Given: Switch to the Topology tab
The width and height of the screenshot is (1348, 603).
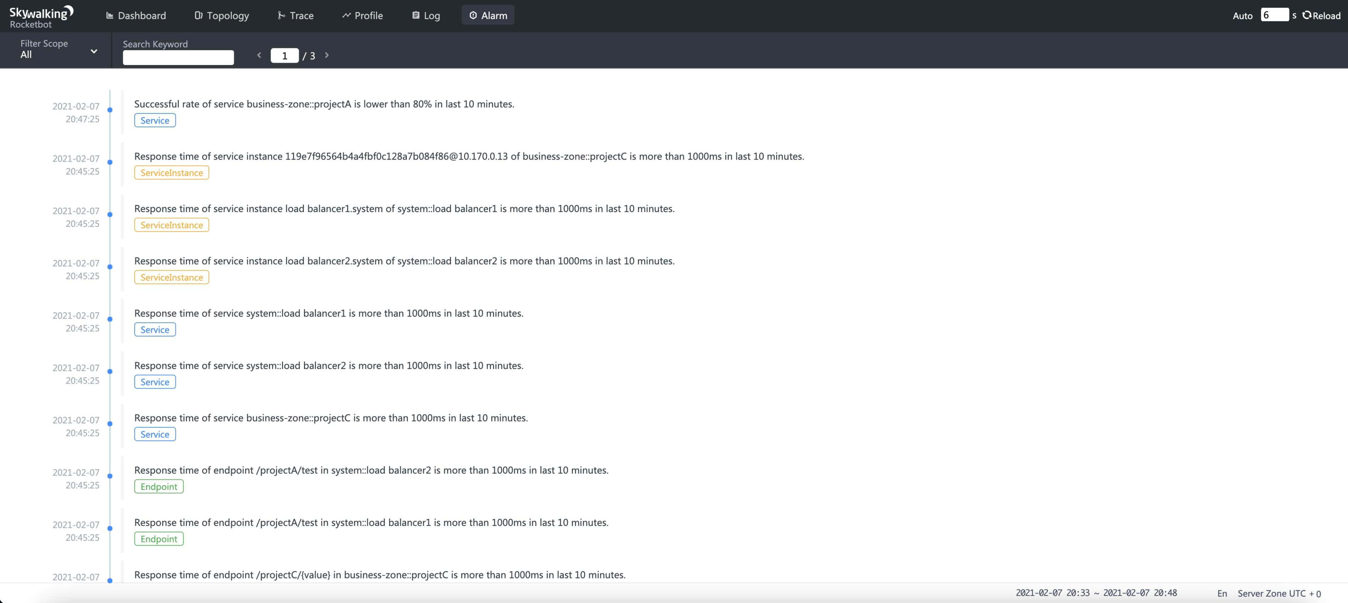Looking at the screenshot, I should pos(221,16).
